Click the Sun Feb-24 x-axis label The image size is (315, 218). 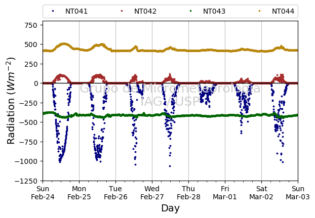click(43, 193)
